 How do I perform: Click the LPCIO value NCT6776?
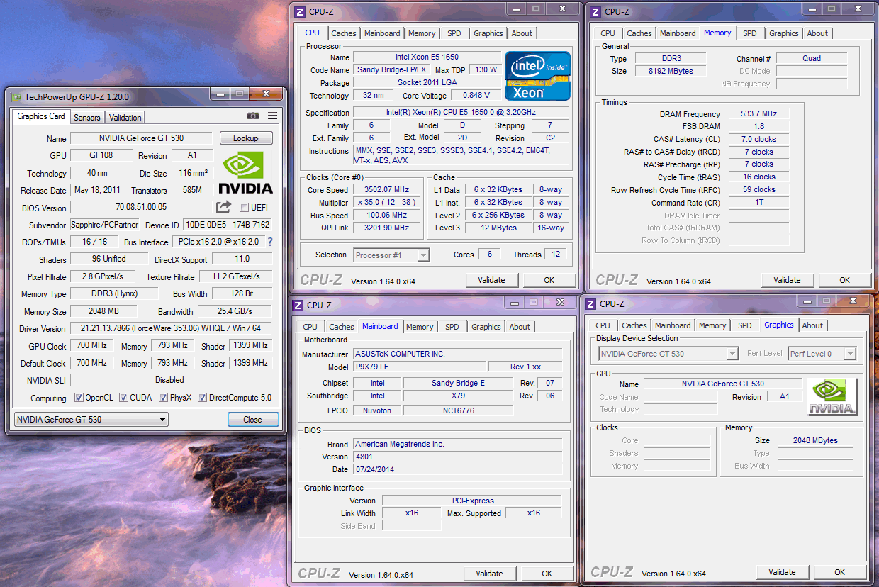pos(458,410)
